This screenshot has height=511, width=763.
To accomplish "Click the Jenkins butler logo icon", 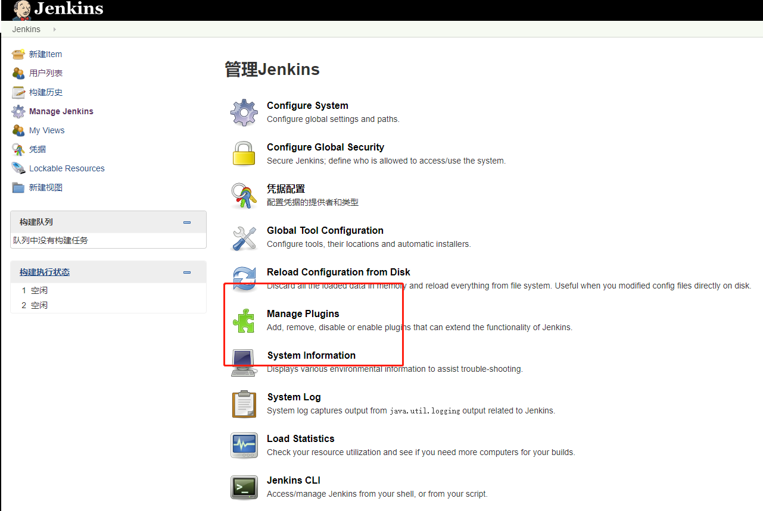I will click(x=21, y=10).
